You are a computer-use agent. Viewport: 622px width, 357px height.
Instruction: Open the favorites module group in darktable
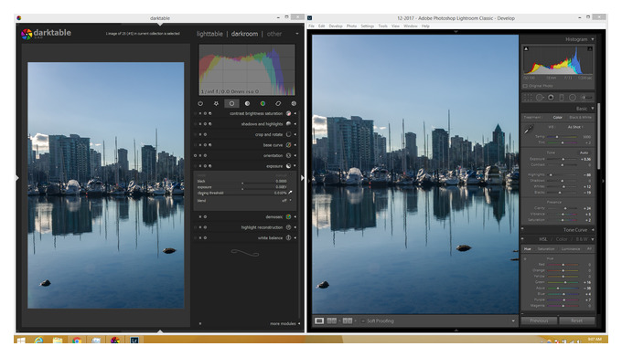(x=216, y=104)
